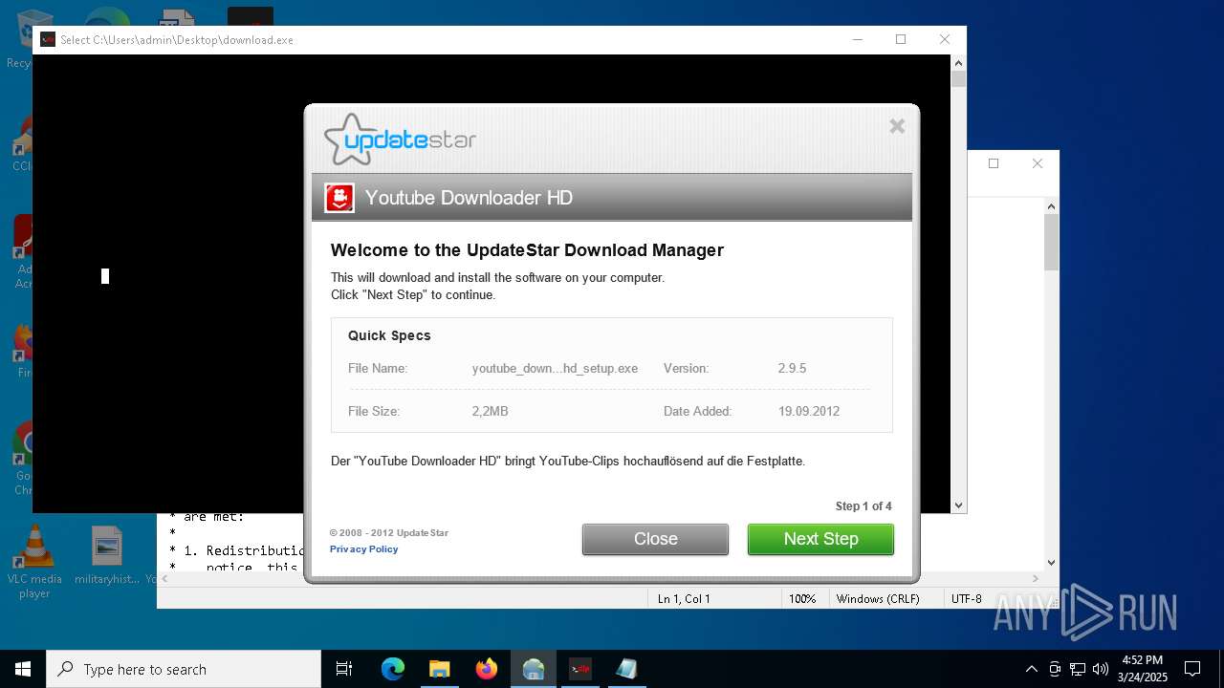Click the network tray icon
Viewport: 1224px width, 688px height.
1078,669
